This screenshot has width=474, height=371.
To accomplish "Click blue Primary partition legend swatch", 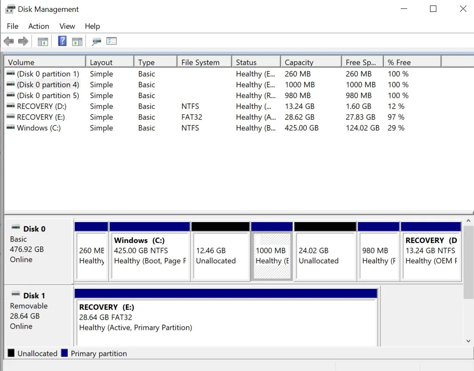I will (64, 353).
